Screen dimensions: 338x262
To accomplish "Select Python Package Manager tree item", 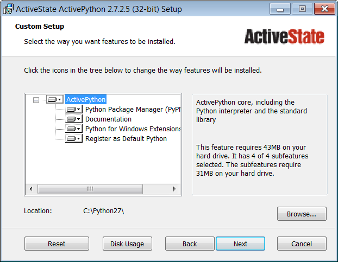I will tap(132, 110).
